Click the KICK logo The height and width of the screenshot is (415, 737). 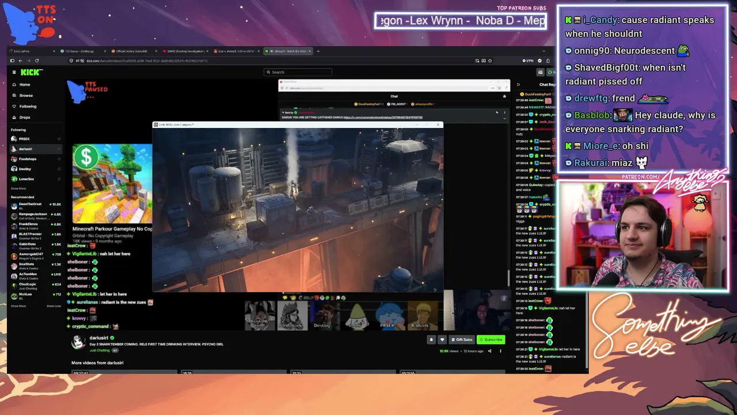(32, 72)
